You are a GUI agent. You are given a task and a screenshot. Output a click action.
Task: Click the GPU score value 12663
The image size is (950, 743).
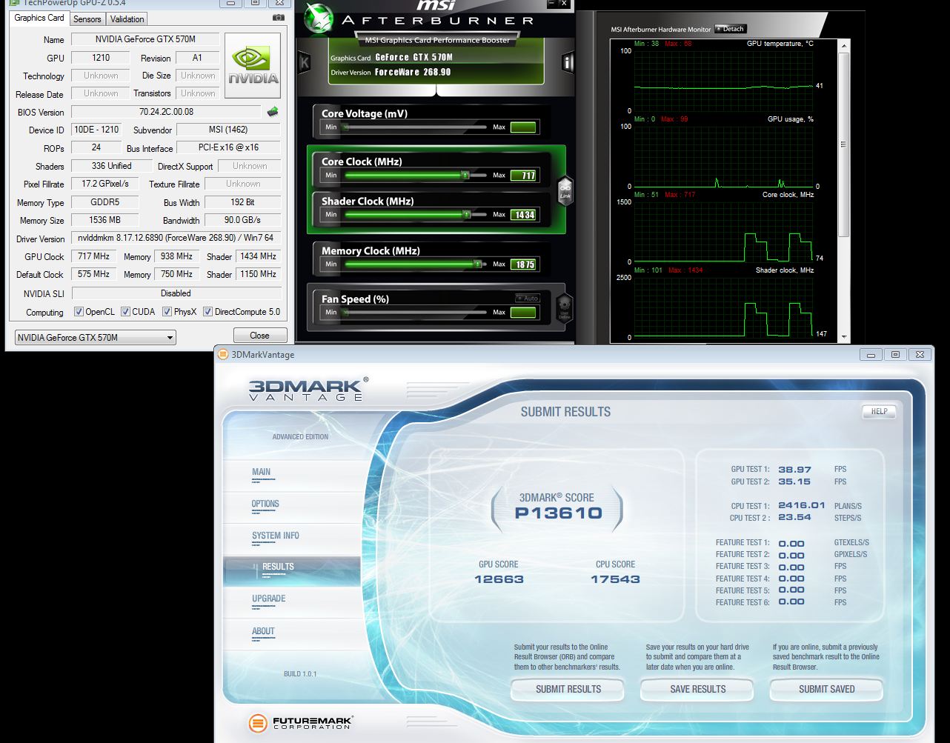(499, 579)
